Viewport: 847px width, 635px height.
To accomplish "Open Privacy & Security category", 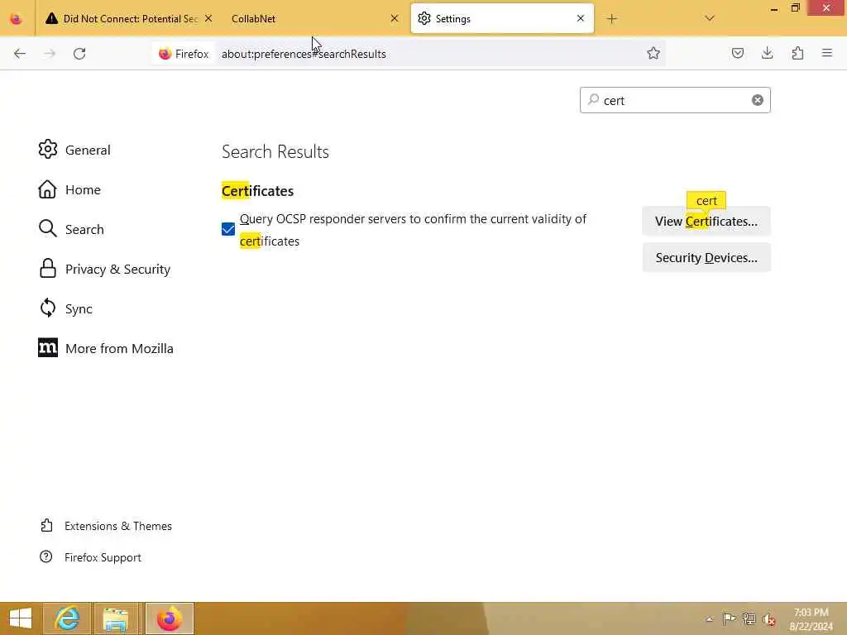I will (105, 269).
